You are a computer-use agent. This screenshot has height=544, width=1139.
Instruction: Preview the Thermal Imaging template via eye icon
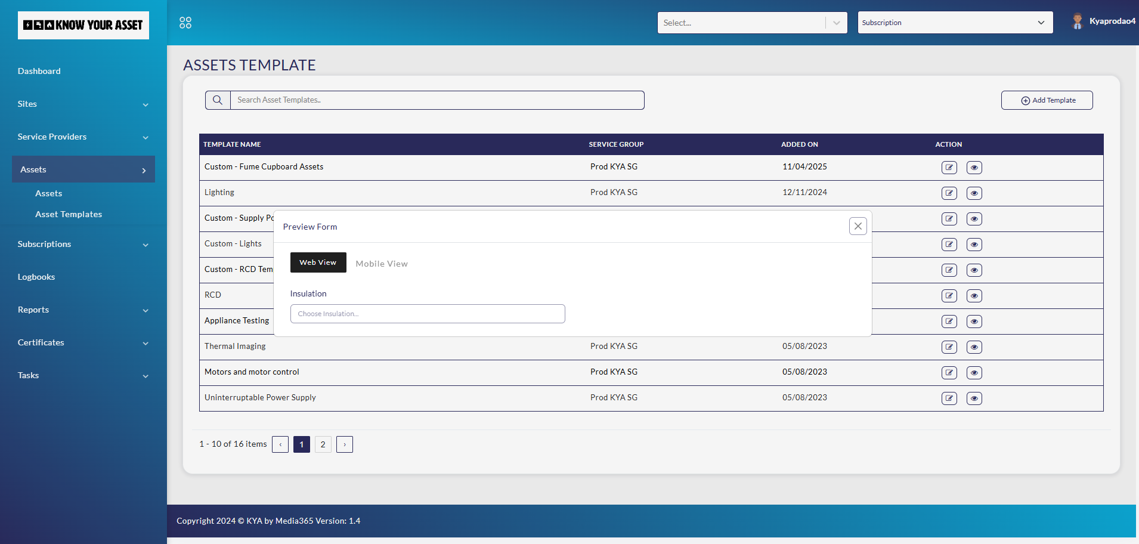pos(974,347)
